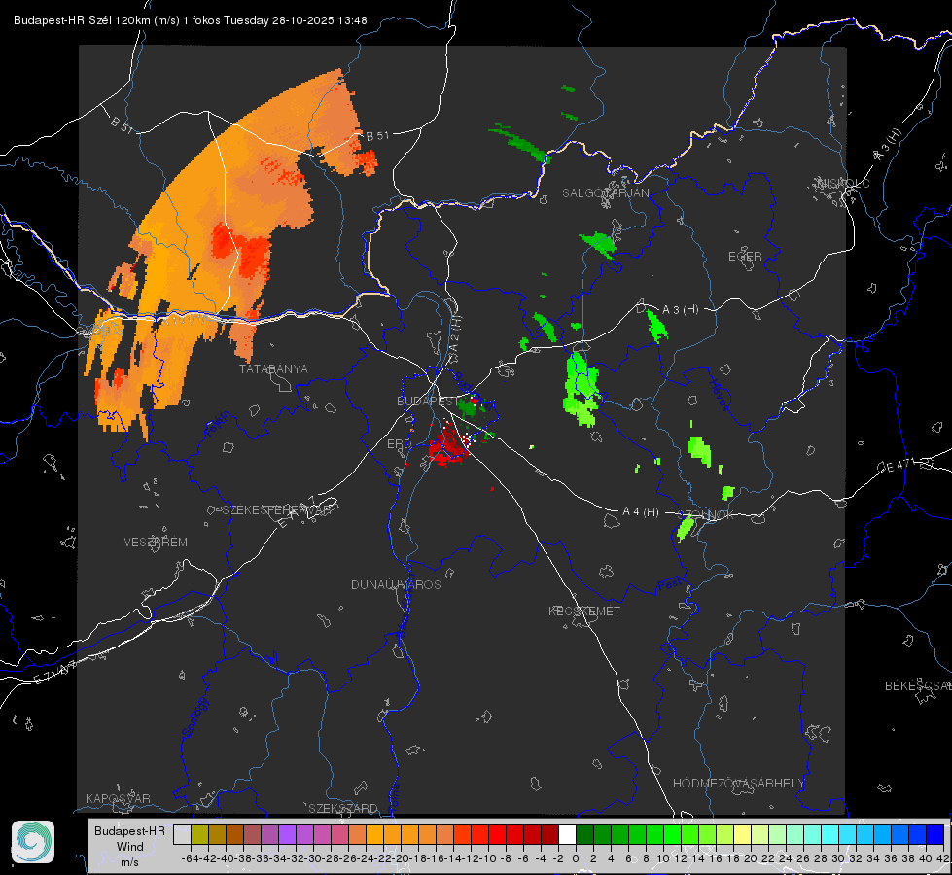Click the BUDAPEST city label

coord(428,402)
